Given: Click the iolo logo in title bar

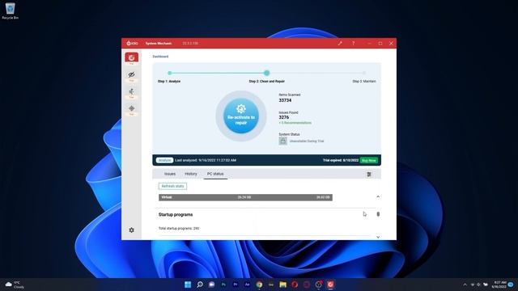Looking at the screenshot, I should tap(132, 43).
